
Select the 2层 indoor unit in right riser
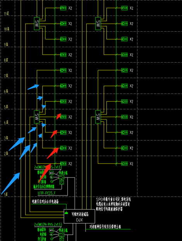tap(124, 148)
